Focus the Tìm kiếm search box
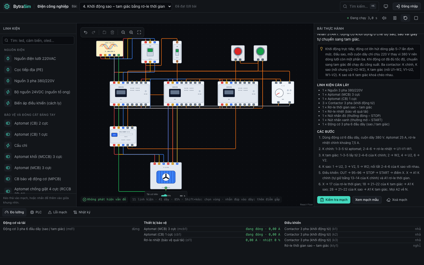Image resolution: width=424 pixels, height=265 pixels. tap(359, 6)
